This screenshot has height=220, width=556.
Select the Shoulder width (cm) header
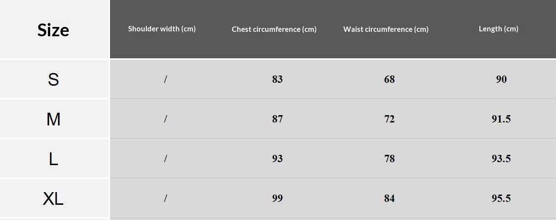(162, 29)
